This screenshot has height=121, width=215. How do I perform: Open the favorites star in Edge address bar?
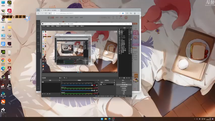click(x=123, y=13)
